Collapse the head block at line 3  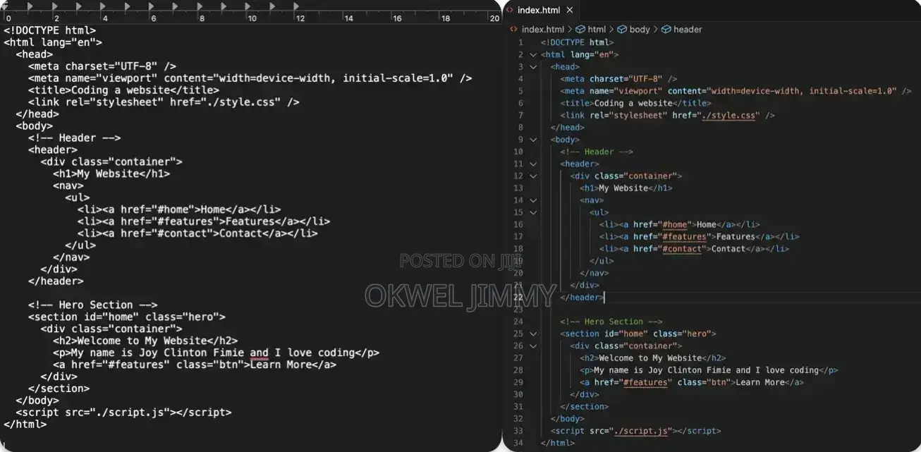(533, 67)
